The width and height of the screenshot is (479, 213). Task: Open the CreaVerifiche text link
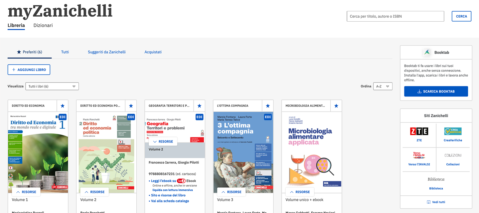coord(453,140)
